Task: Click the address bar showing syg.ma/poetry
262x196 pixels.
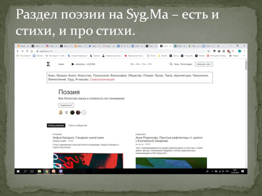Action: click(122, 51)
